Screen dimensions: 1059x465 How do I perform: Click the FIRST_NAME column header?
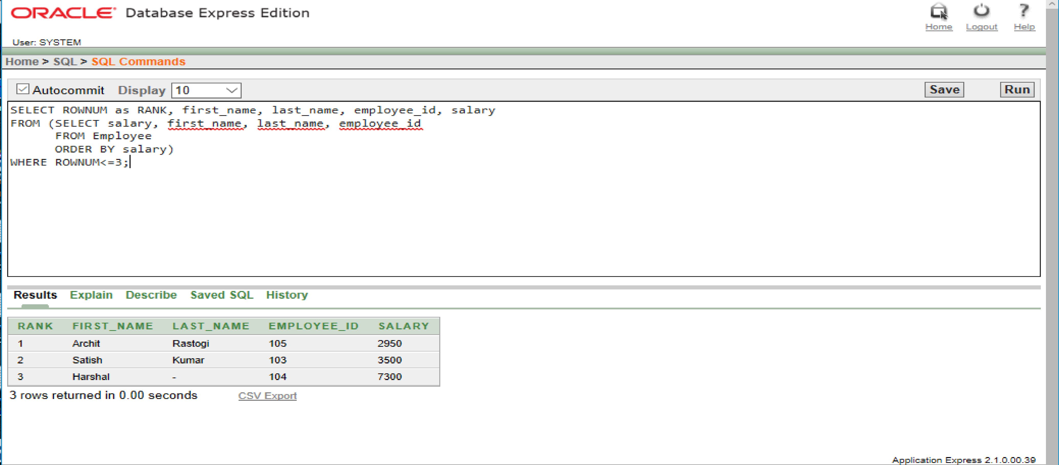click(113, 326)
